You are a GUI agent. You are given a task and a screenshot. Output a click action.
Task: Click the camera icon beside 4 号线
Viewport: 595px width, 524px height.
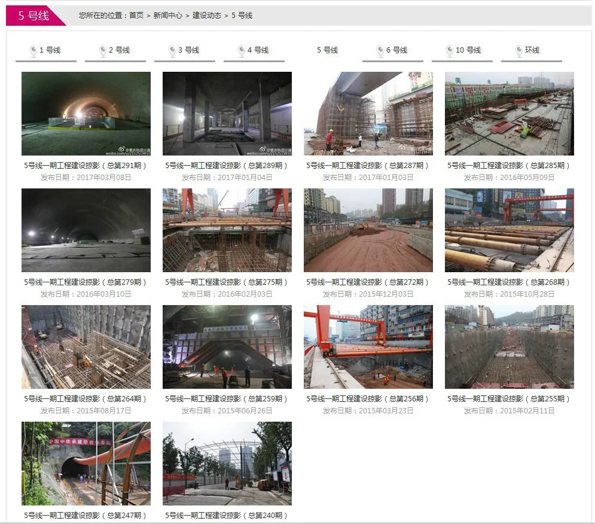[242, 51]
